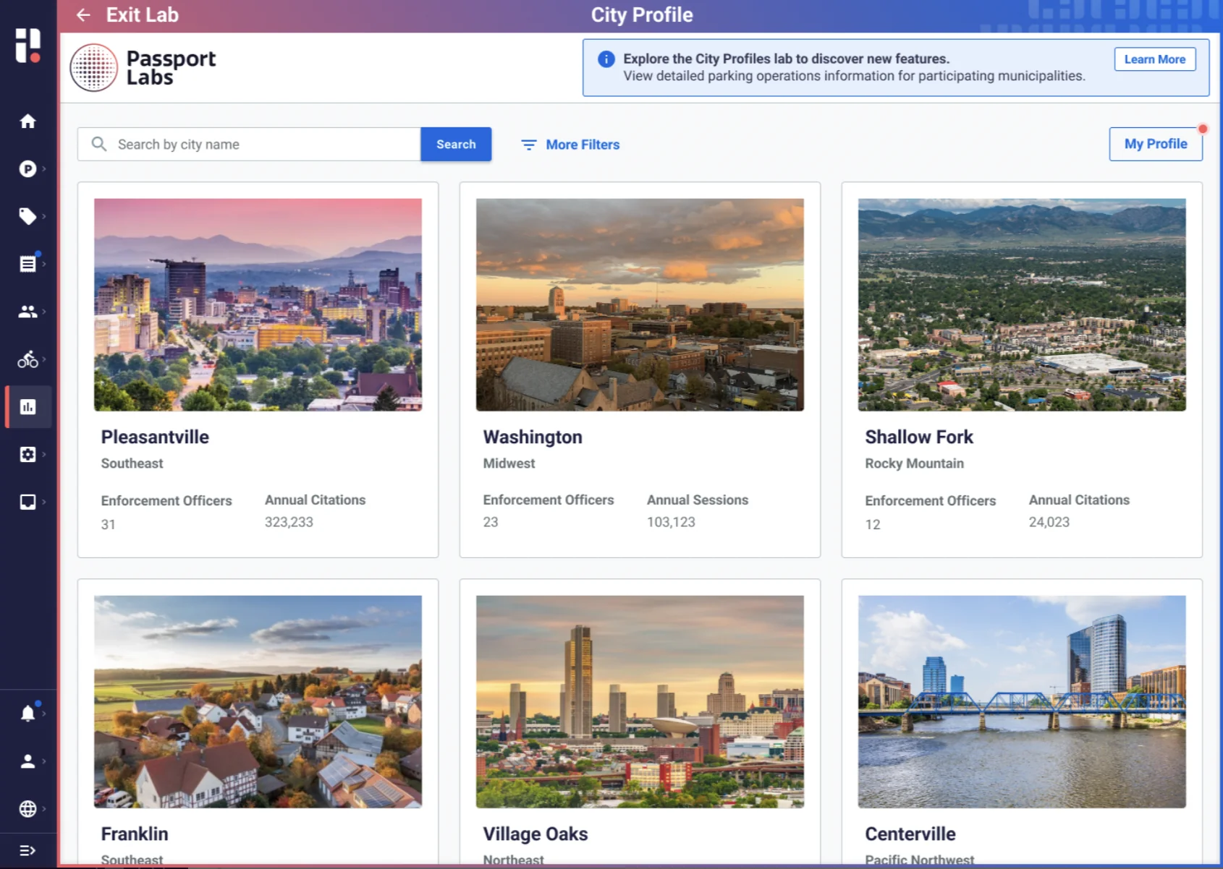Expand the settings gear sidebar submenu

29,455
